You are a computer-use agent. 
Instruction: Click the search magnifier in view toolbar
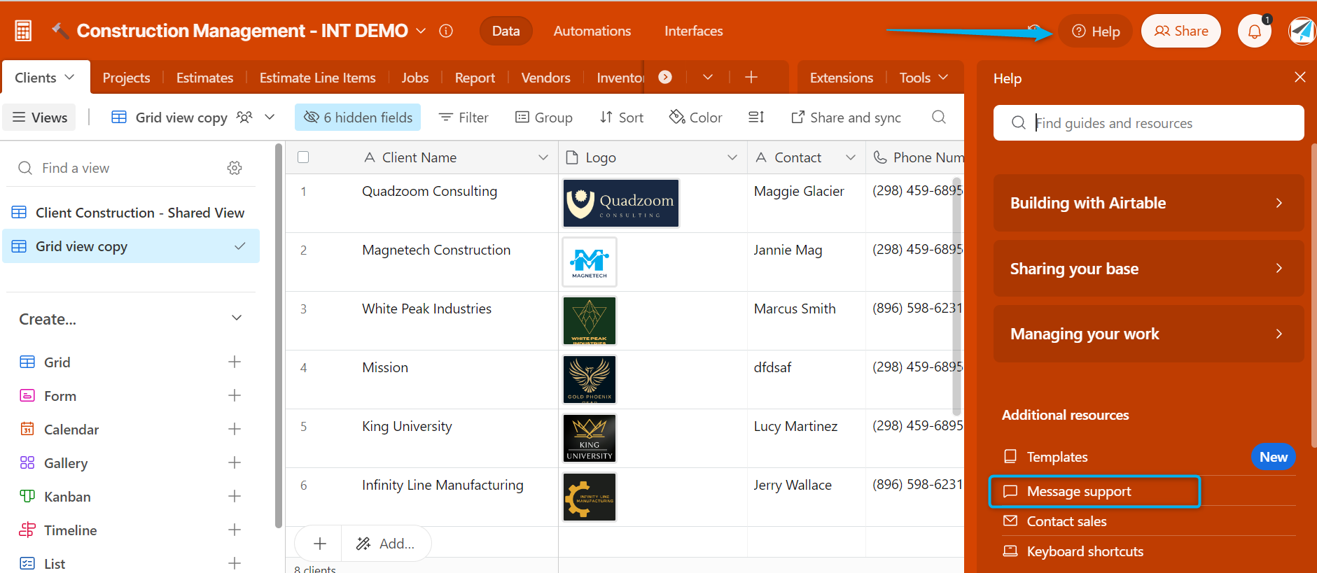(939, 118)
